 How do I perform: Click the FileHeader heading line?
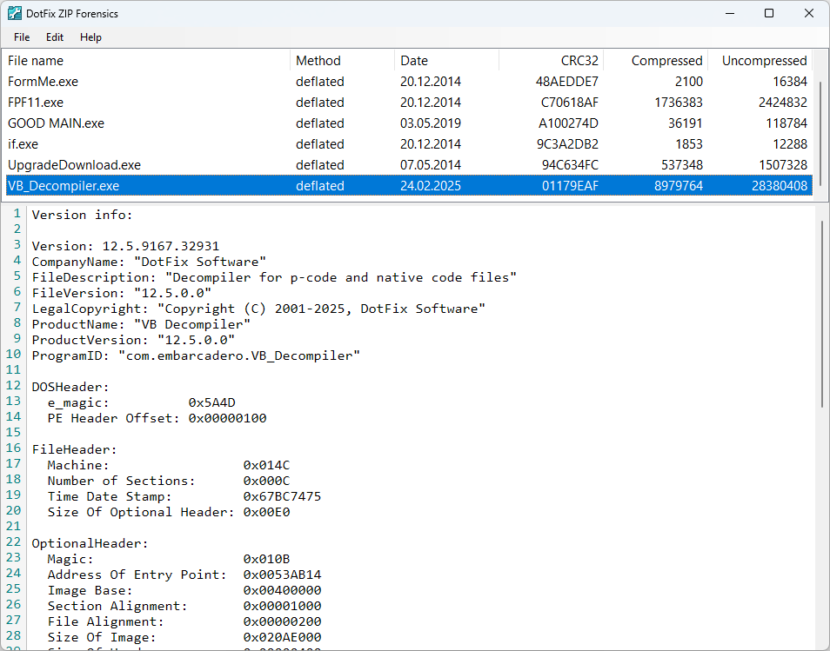74,449
